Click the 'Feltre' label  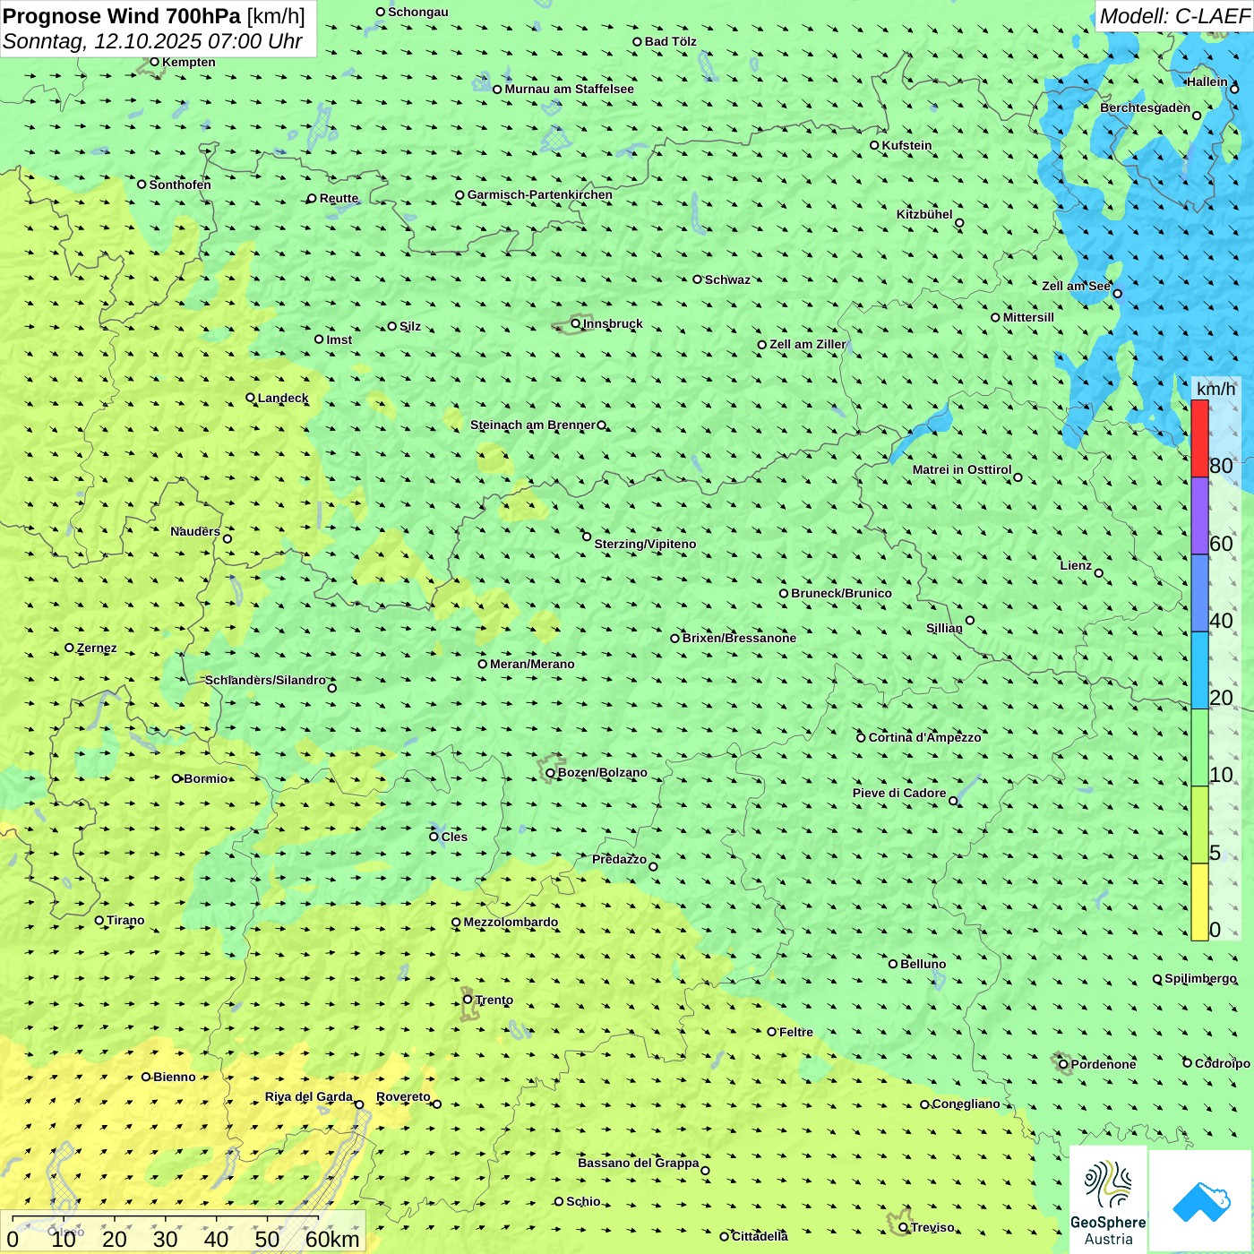pyautogui.click(x=796, y=1032)
